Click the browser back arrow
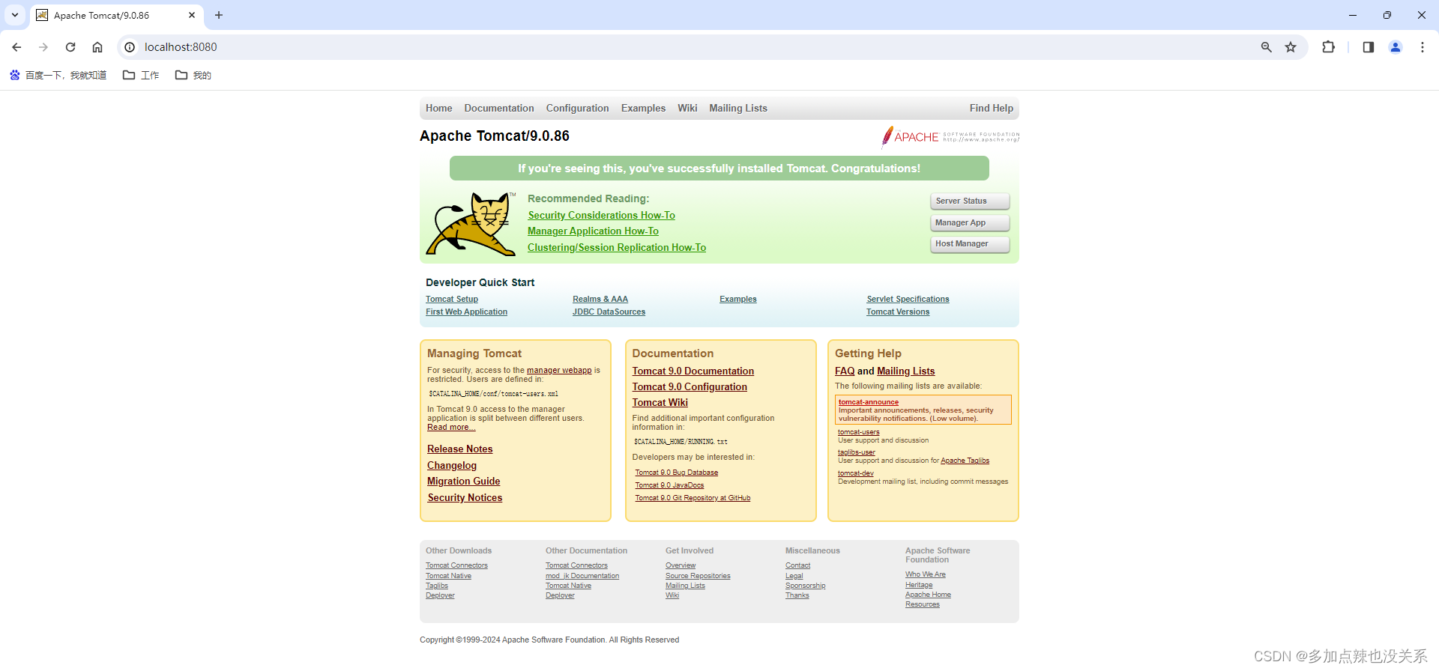The image size is (1439, 671). click(16, 47)
